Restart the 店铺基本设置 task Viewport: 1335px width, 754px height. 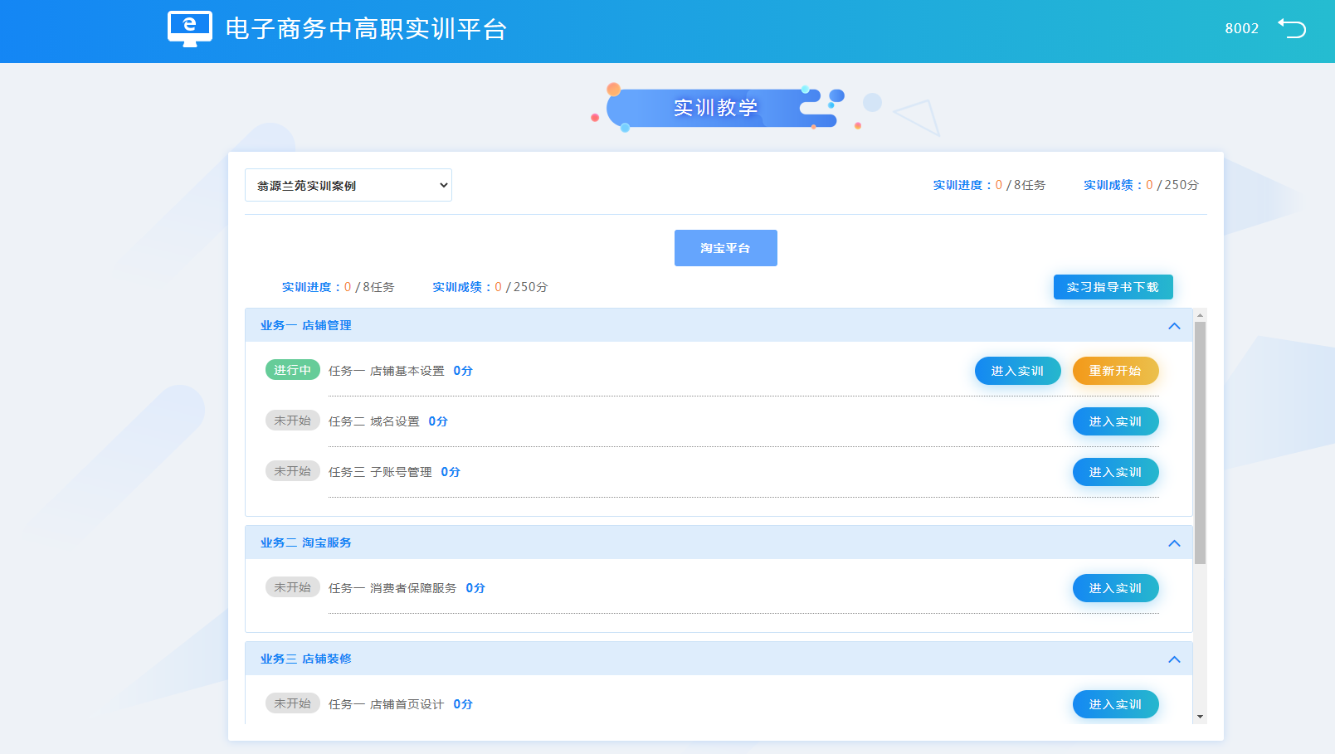[x=1115, y=371]
